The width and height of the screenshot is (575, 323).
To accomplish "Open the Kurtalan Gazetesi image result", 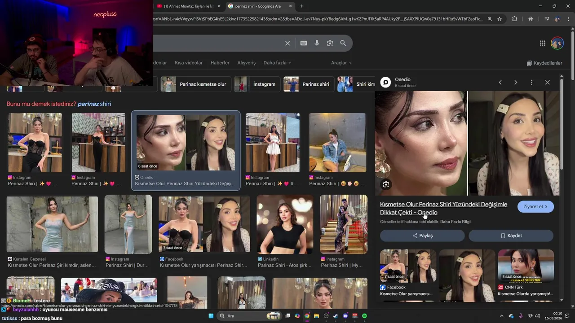I will click(x=52, y=224).
